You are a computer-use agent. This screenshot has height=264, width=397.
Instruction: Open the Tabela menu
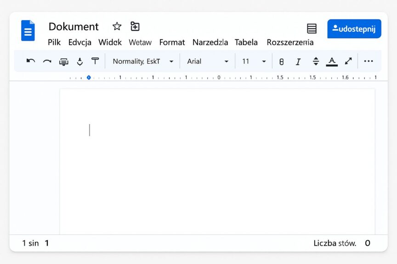pyautogui.click(x=246, y=42)
